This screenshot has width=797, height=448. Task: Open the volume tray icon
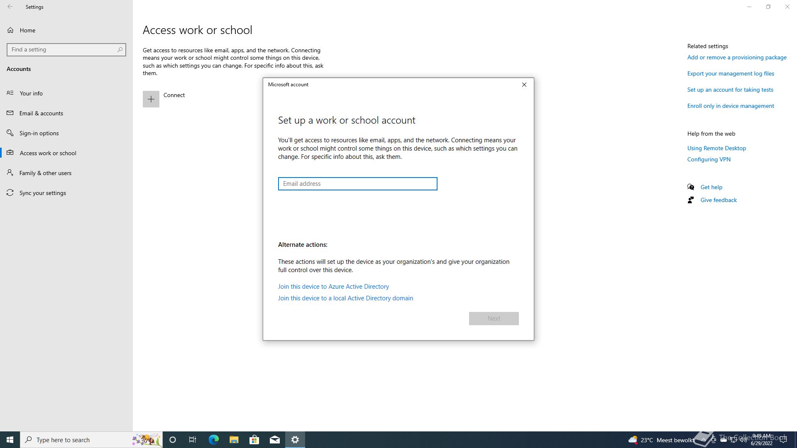[x=743, y=440]
